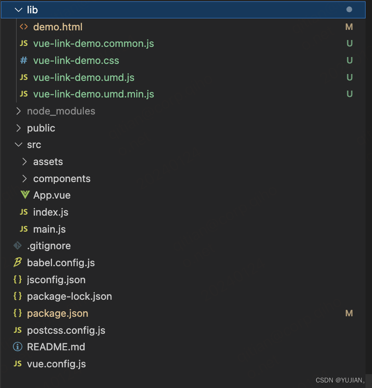This screenshot has width=372, height=388.
Task: Open the .gitignore file
Action: click(x=49, y=245)
